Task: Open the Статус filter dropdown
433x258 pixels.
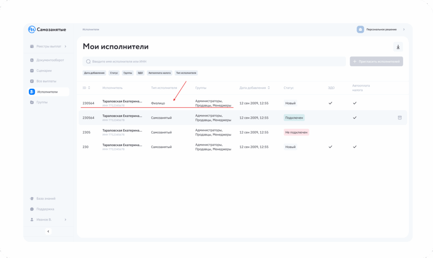Action: (x=114, y=73)
